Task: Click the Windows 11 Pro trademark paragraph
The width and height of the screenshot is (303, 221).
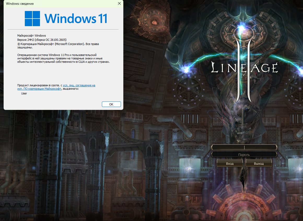Action: click(63, 59)
